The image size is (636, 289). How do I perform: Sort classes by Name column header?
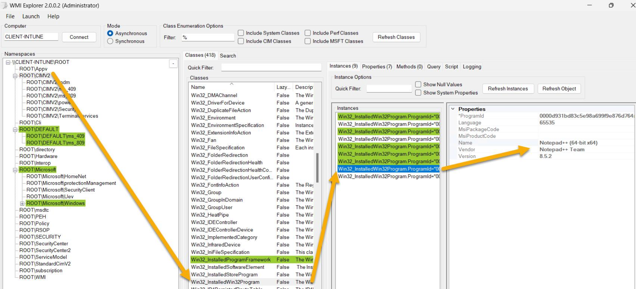[232, 87]
